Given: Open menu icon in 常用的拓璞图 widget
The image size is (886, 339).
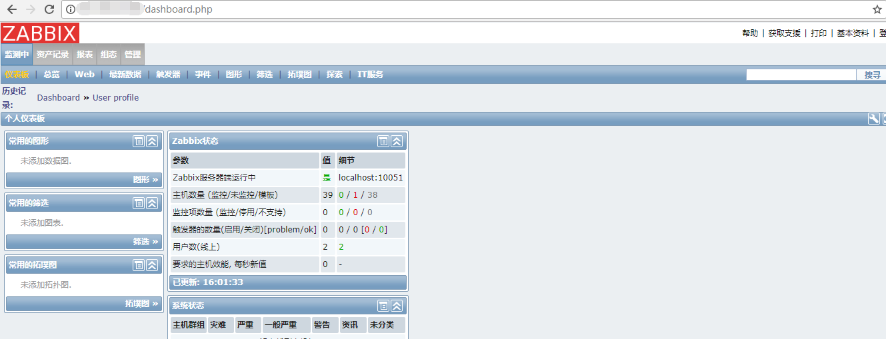Looking at the screenshot, I should pyautogui.click(x=139, y=265).
